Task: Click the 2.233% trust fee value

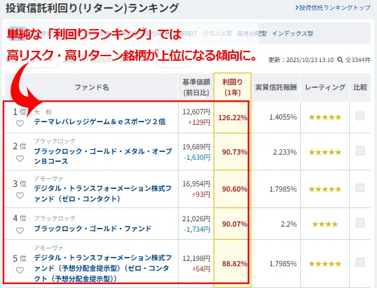Action: point(284,152)
